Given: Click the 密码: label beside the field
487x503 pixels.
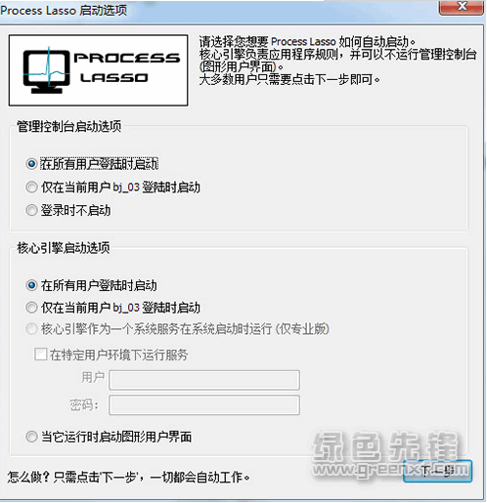Looking at the screenshot, I should [84, 405].
